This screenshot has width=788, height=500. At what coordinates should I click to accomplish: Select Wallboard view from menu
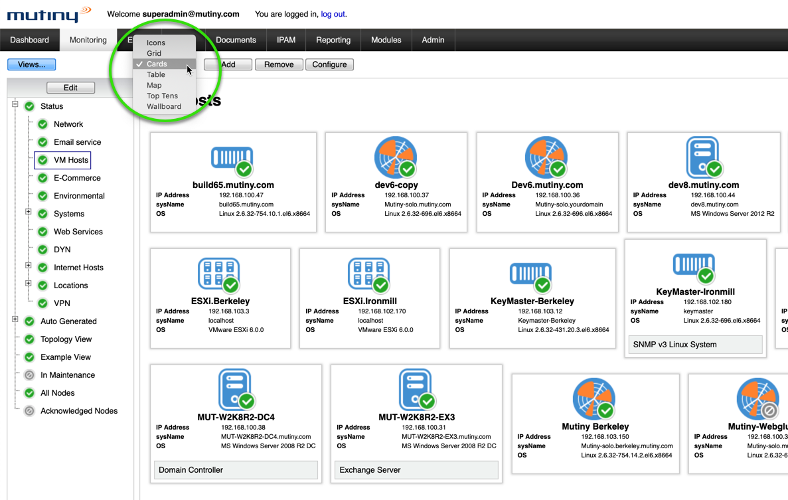(x=165, y=106)
